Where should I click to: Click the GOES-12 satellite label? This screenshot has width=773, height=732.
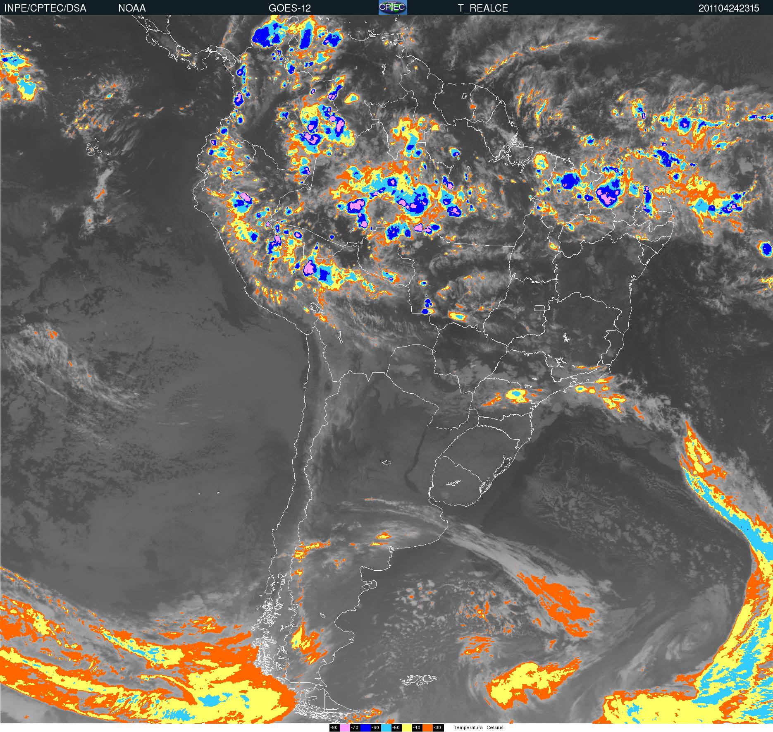tap(289, 8)
